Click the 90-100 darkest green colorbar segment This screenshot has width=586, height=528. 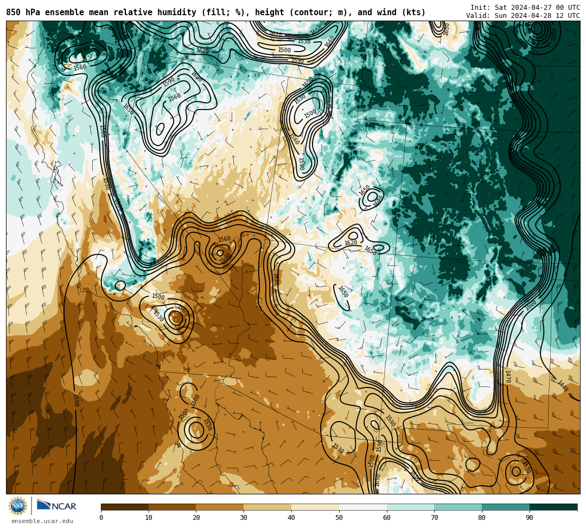click(553, 507)
